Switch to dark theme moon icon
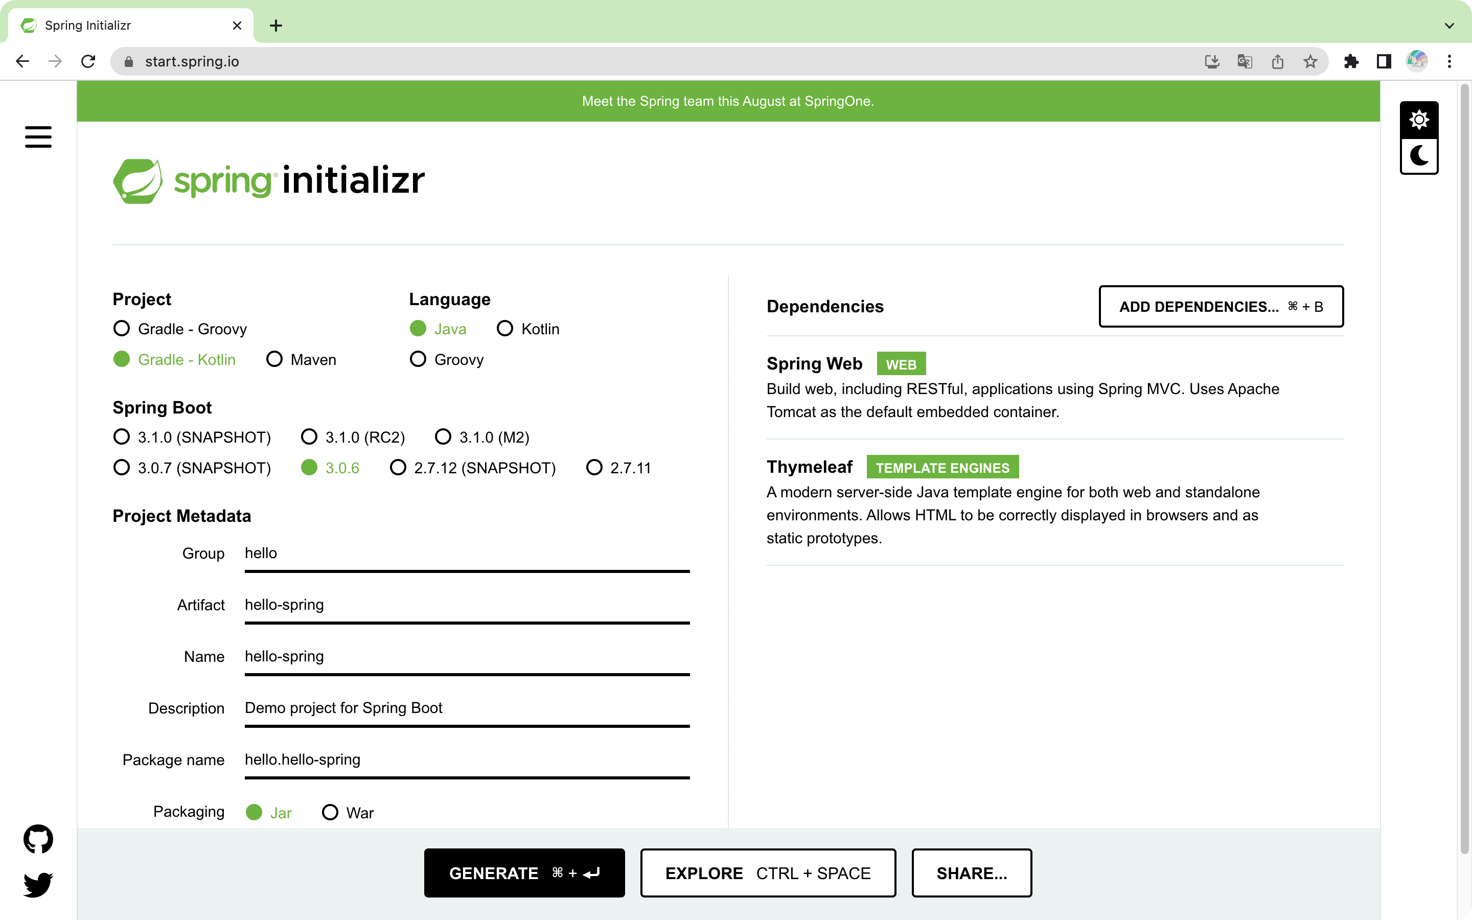Image resolution: width=1472 pixels, height=920 pixels. click(1418, 156)
